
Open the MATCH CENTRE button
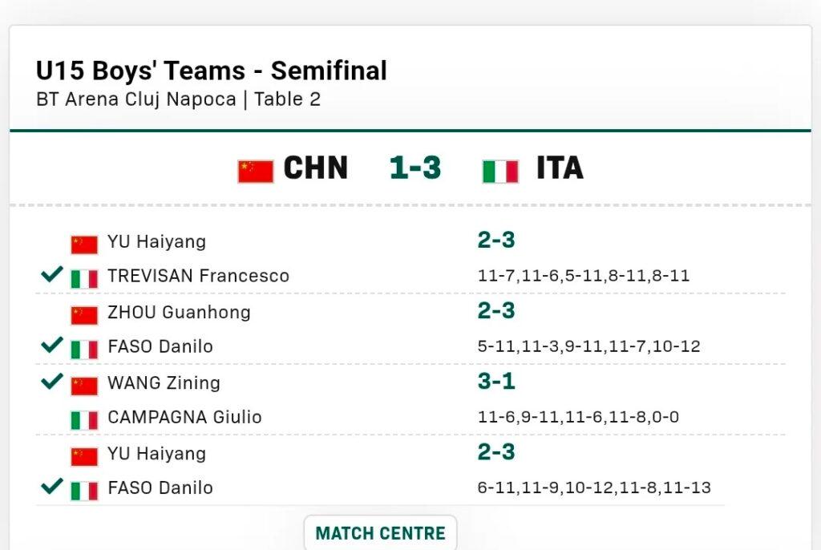(x=380, y=533)
